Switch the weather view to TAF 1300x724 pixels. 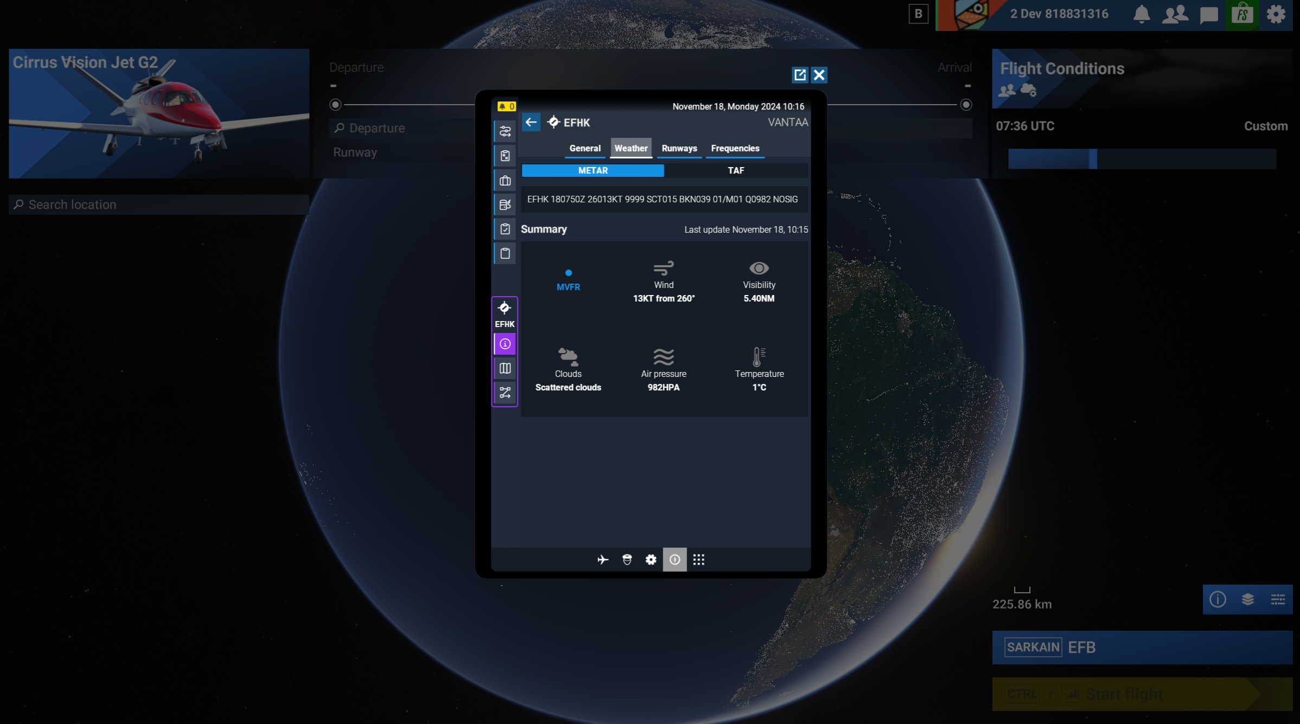[736, 170]
